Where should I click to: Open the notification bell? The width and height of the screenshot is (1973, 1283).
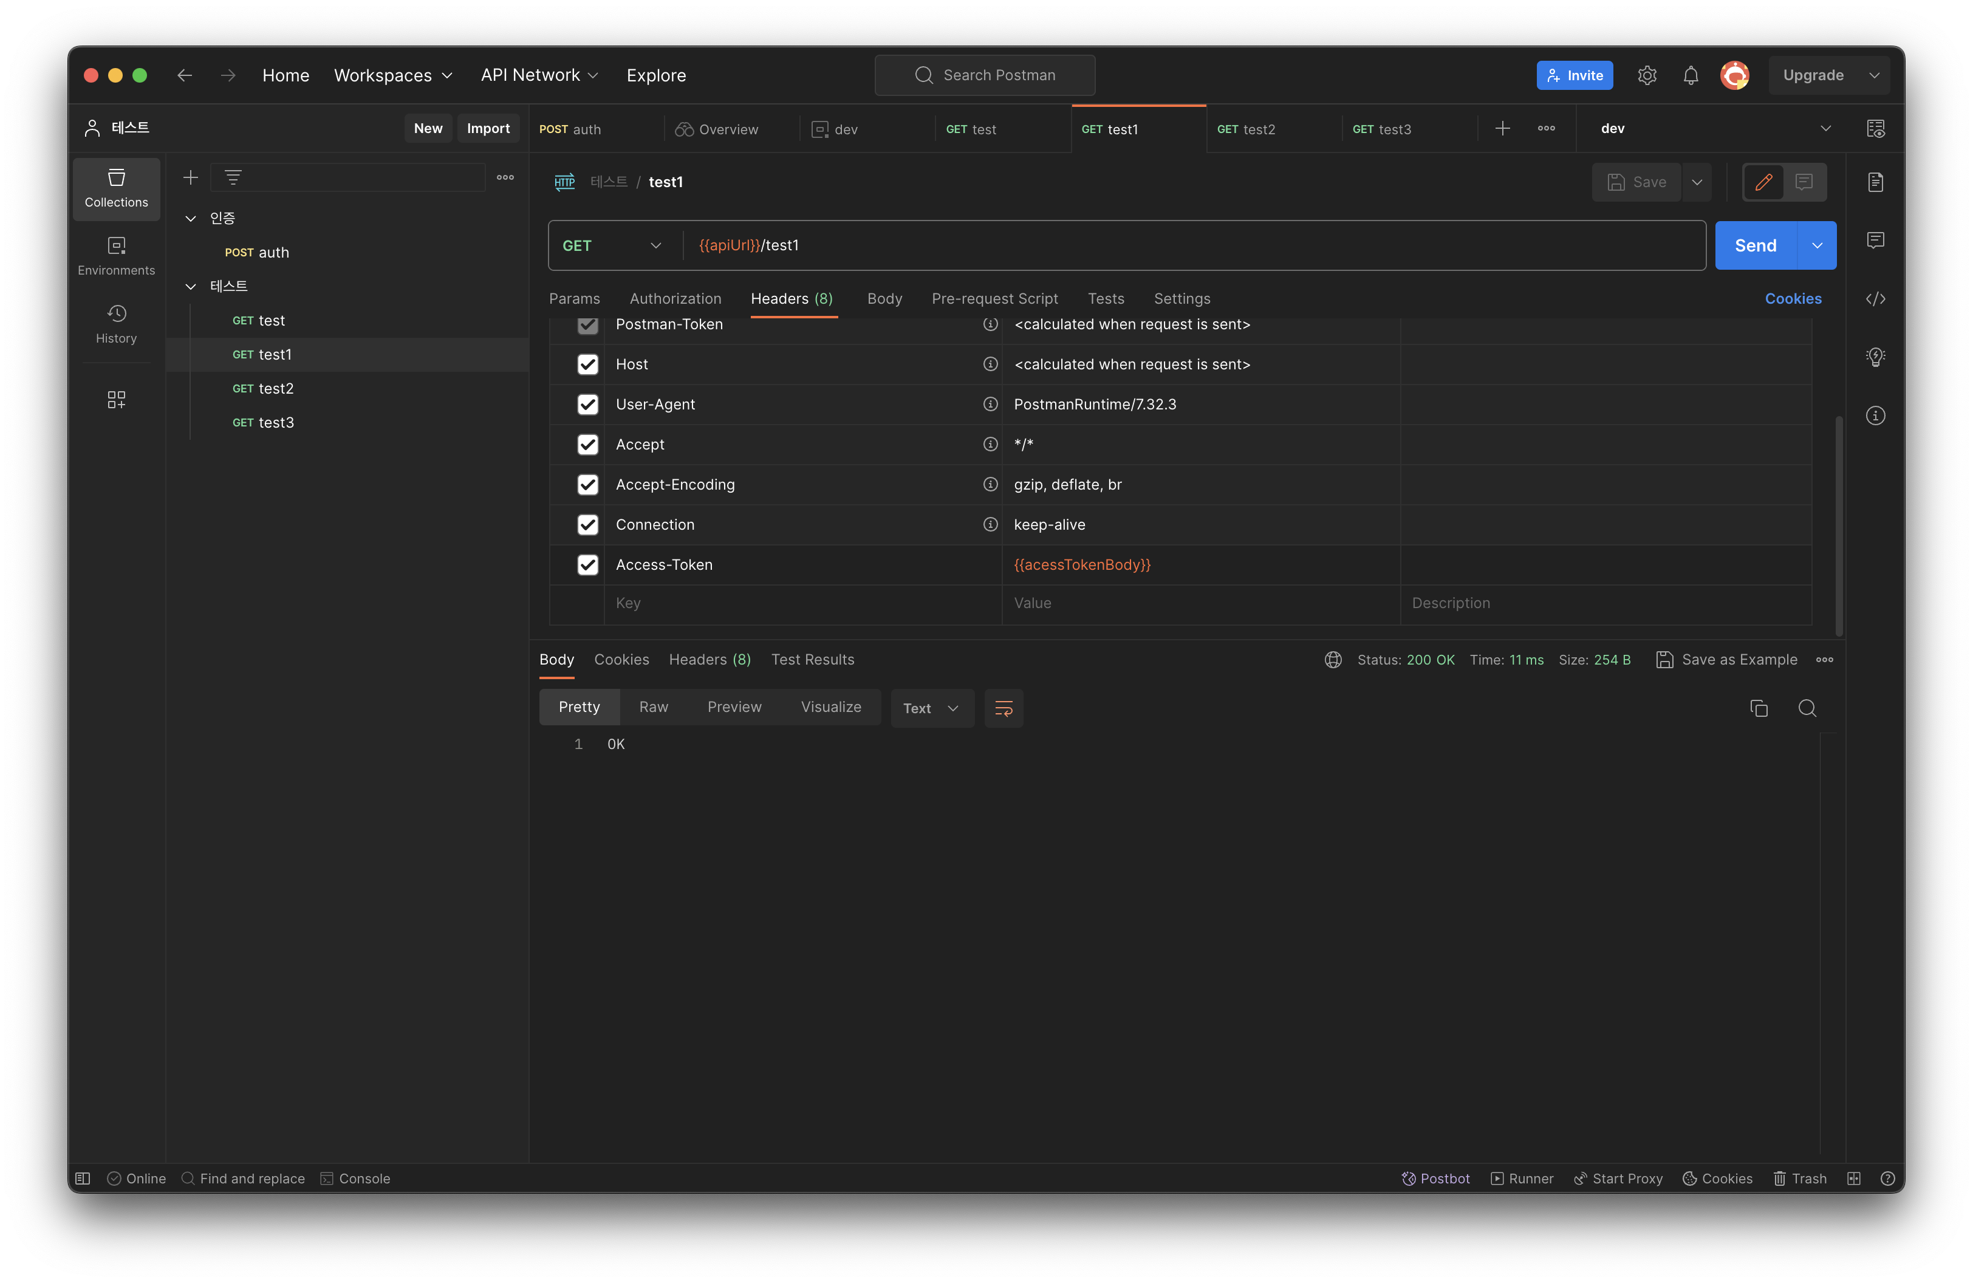pos(1691,75)
